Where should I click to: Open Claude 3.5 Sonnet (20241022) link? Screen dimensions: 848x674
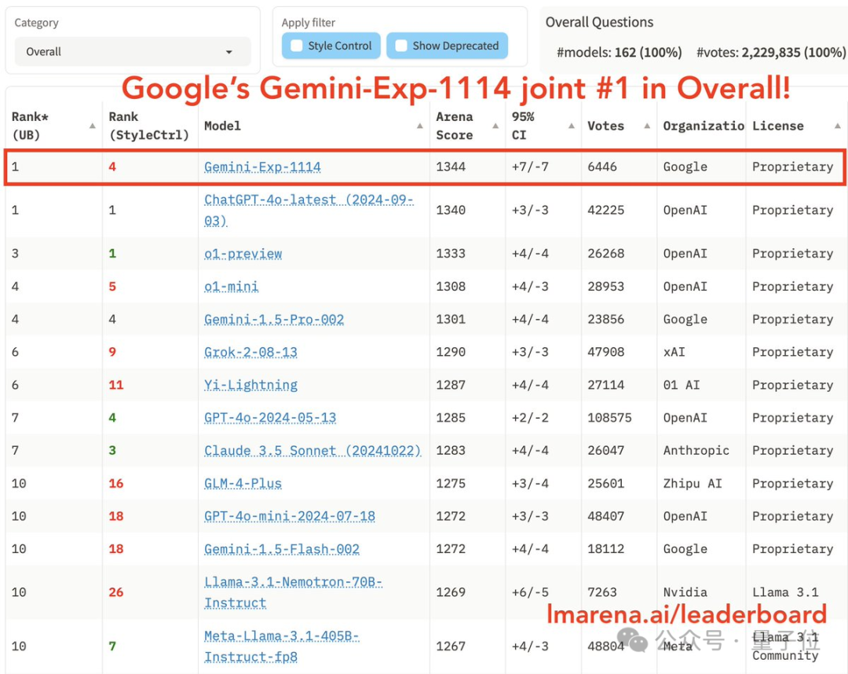point(312,451)
